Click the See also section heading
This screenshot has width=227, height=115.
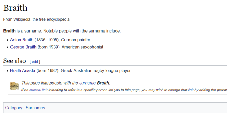click(15, 61)
